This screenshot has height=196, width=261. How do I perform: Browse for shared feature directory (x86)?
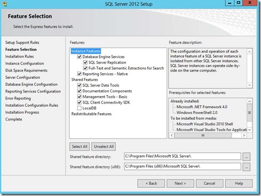tap(246, 167)
